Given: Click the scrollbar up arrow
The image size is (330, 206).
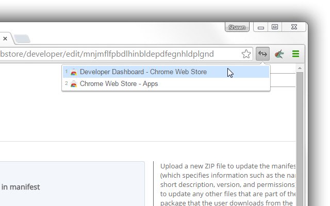Looking at the screenshot, I should (x=300, y=68).
